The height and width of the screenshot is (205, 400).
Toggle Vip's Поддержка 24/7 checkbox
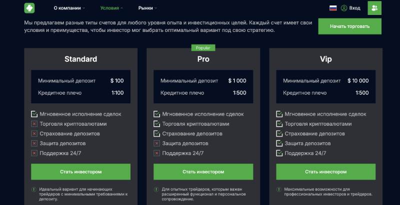[279, 153]
